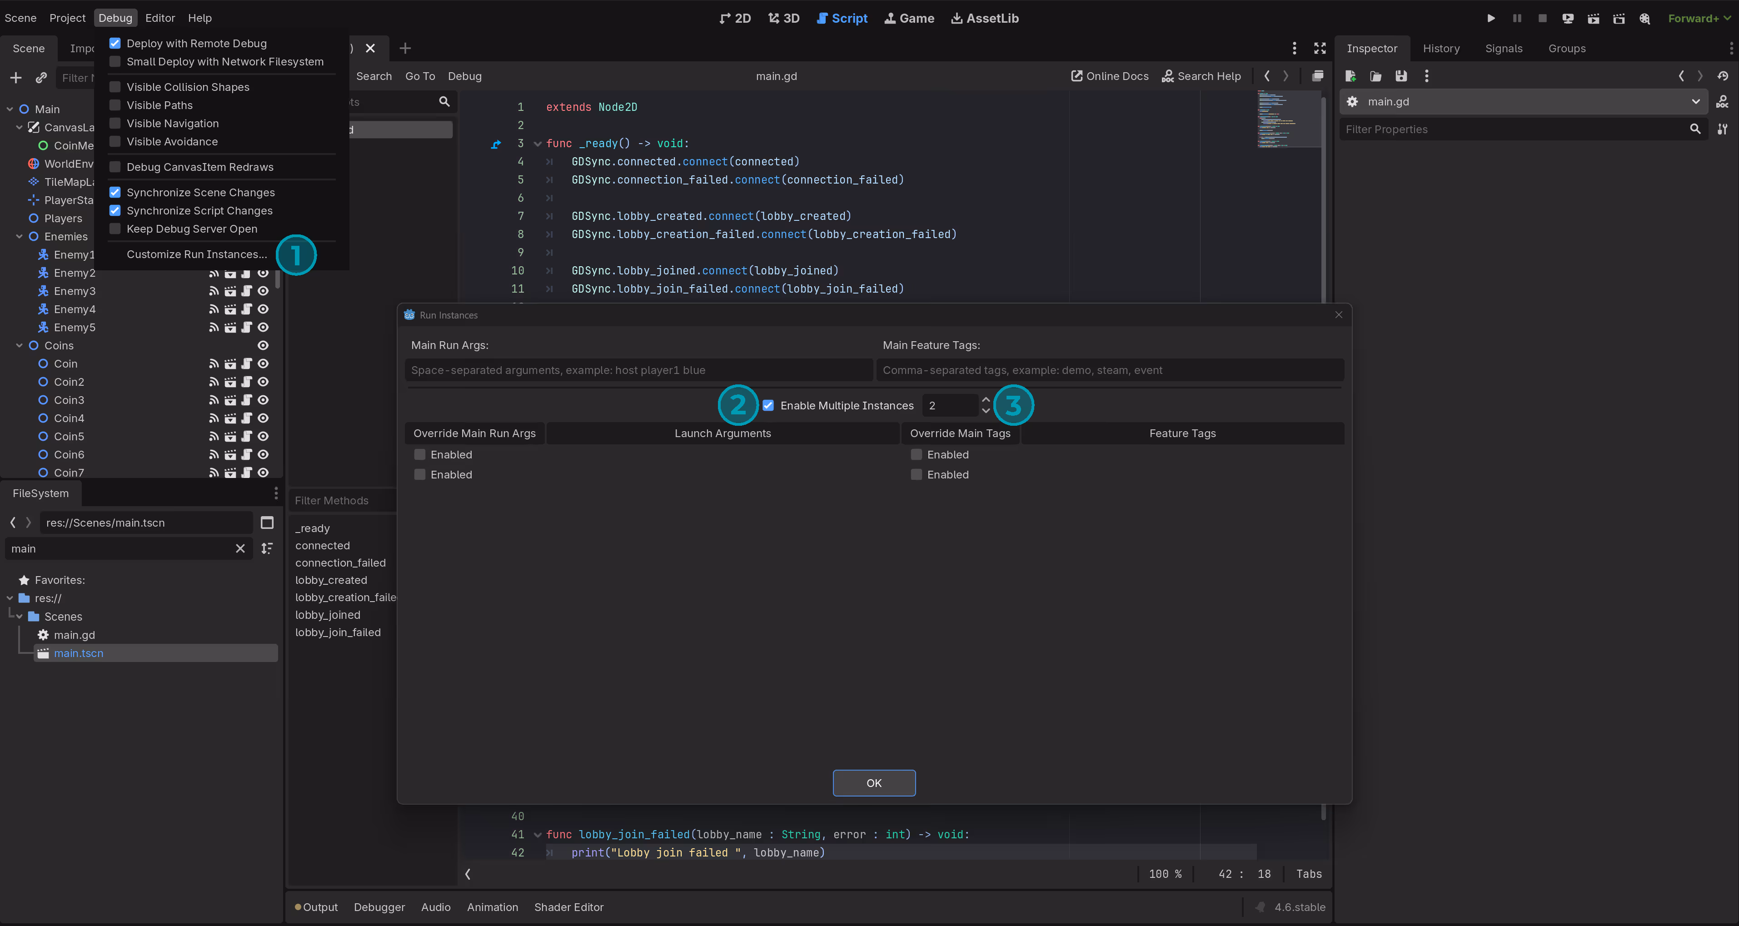Click Enemy4 signal connections icon
Viewport: 1739px width, 926px height.
213,309
